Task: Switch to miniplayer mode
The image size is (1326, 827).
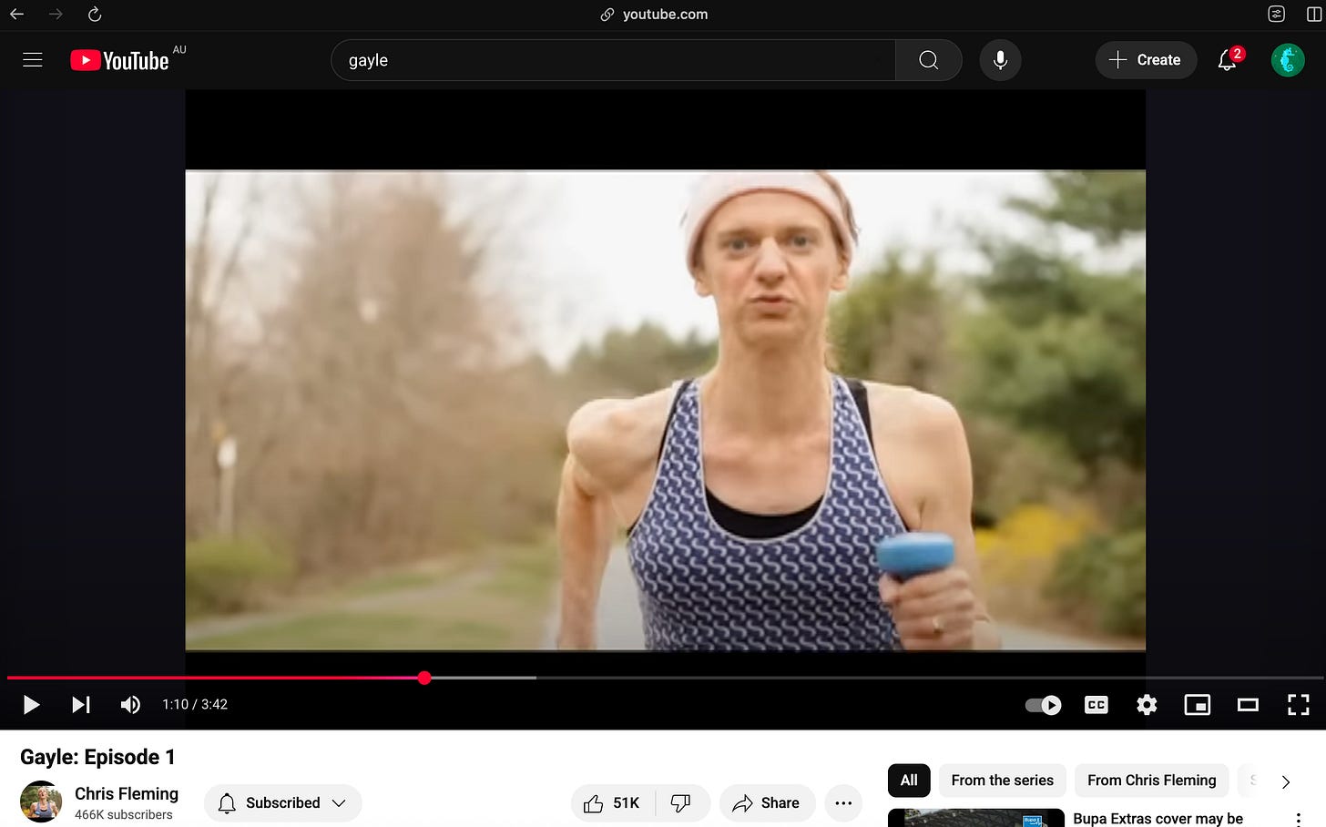Action: tap(1197, 705)
